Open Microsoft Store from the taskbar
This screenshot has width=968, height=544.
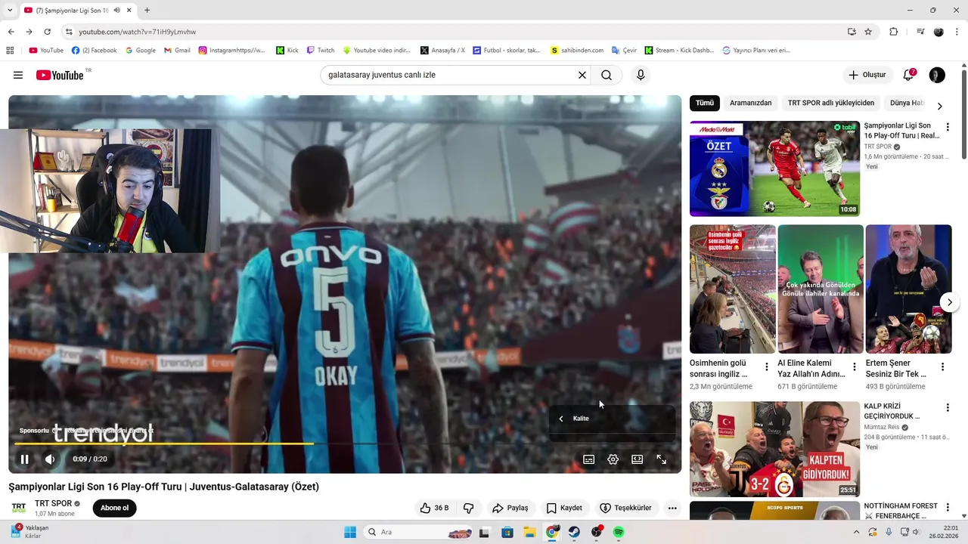pyautogui.click(x=507, y=532)
